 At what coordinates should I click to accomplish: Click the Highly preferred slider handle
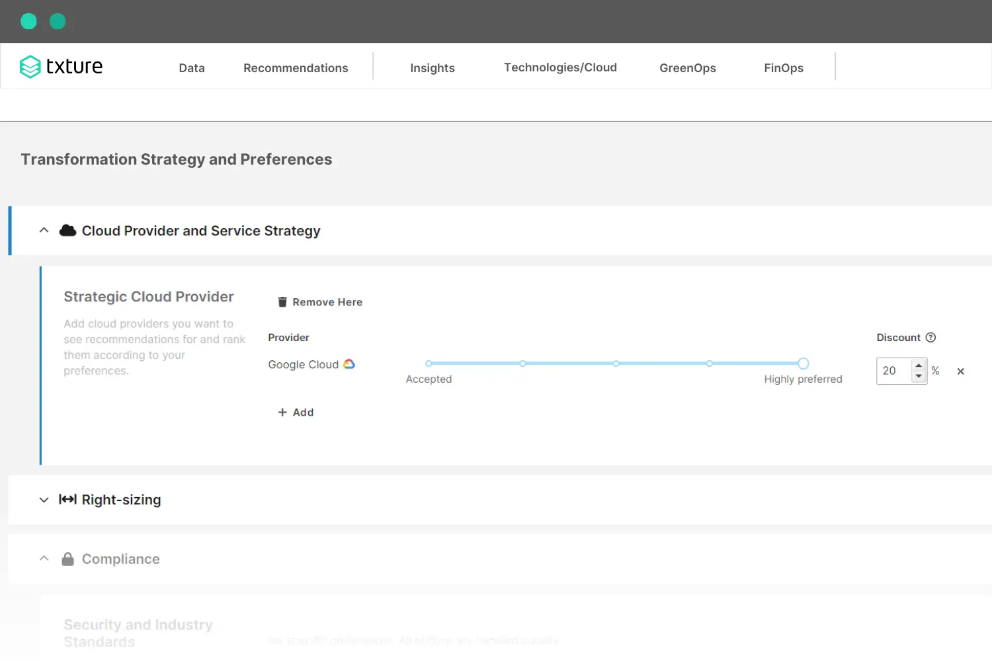coord(803,364)
